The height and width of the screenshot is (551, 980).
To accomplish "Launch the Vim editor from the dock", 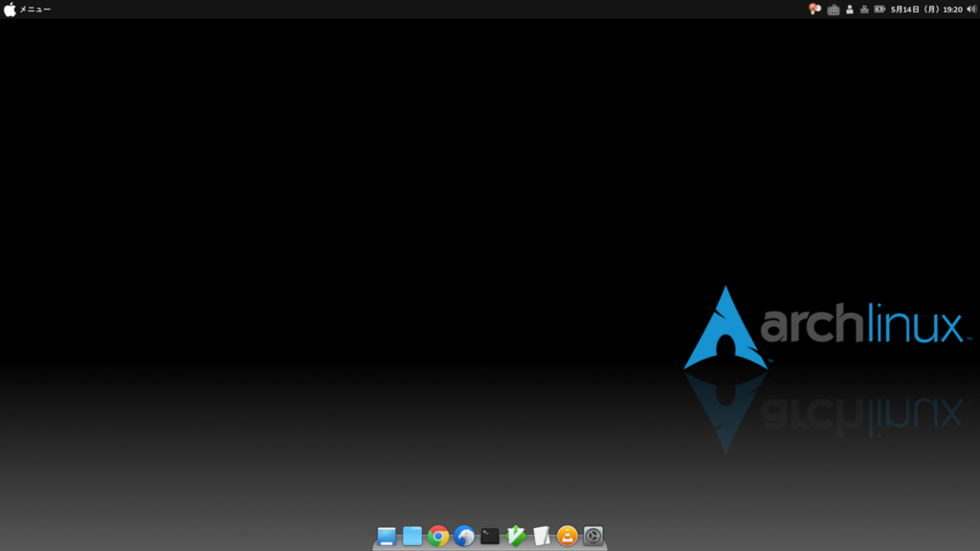I will click(x=515, y=537).
